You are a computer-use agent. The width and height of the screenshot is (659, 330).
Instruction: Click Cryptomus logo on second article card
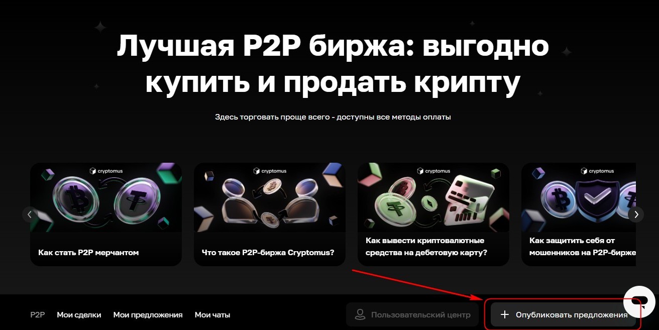tap(270, 171)
